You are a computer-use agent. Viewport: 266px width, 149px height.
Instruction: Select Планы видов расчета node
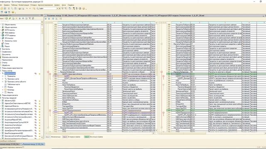[x=10, y=95]
